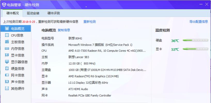Open 其他硬件 in the sidebar
This screenshot has width=211, height=103.
15,89
